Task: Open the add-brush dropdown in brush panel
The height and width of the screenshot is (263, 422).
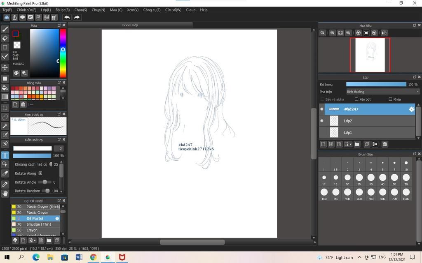Action: click(x=35, y=240)
